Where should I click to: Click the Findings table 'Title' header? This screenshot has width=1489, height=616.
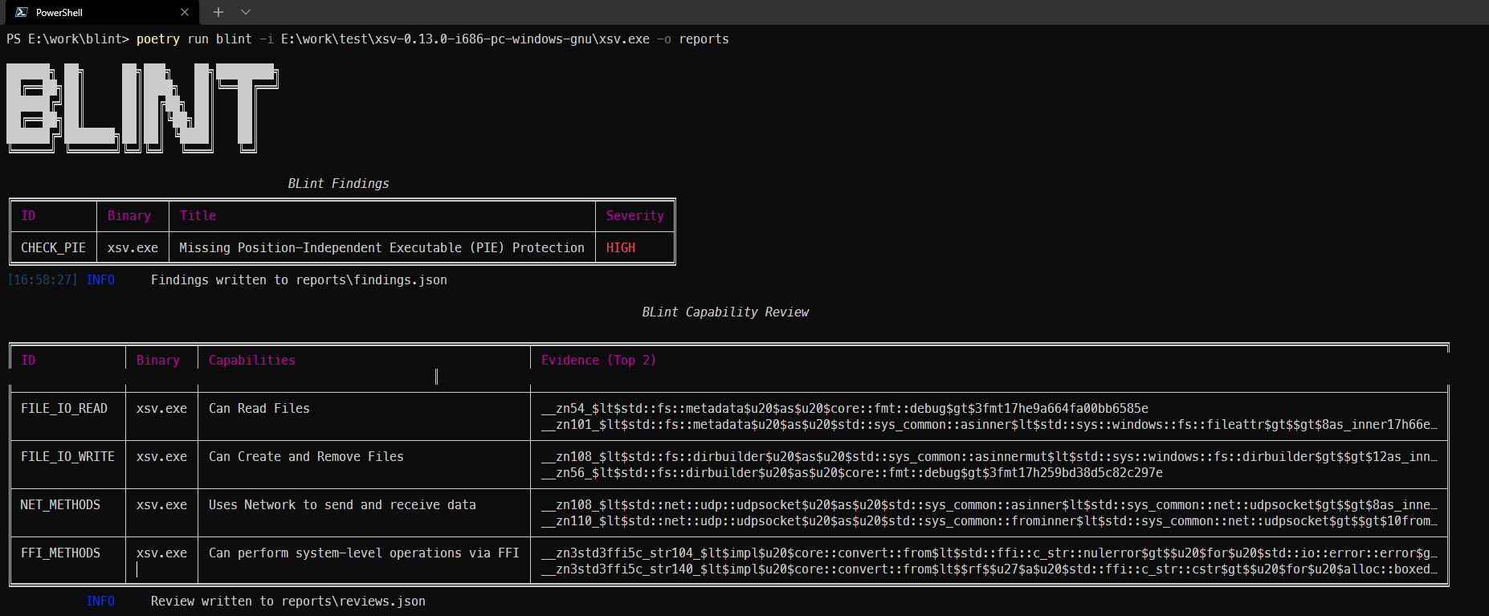coord(198,216)
